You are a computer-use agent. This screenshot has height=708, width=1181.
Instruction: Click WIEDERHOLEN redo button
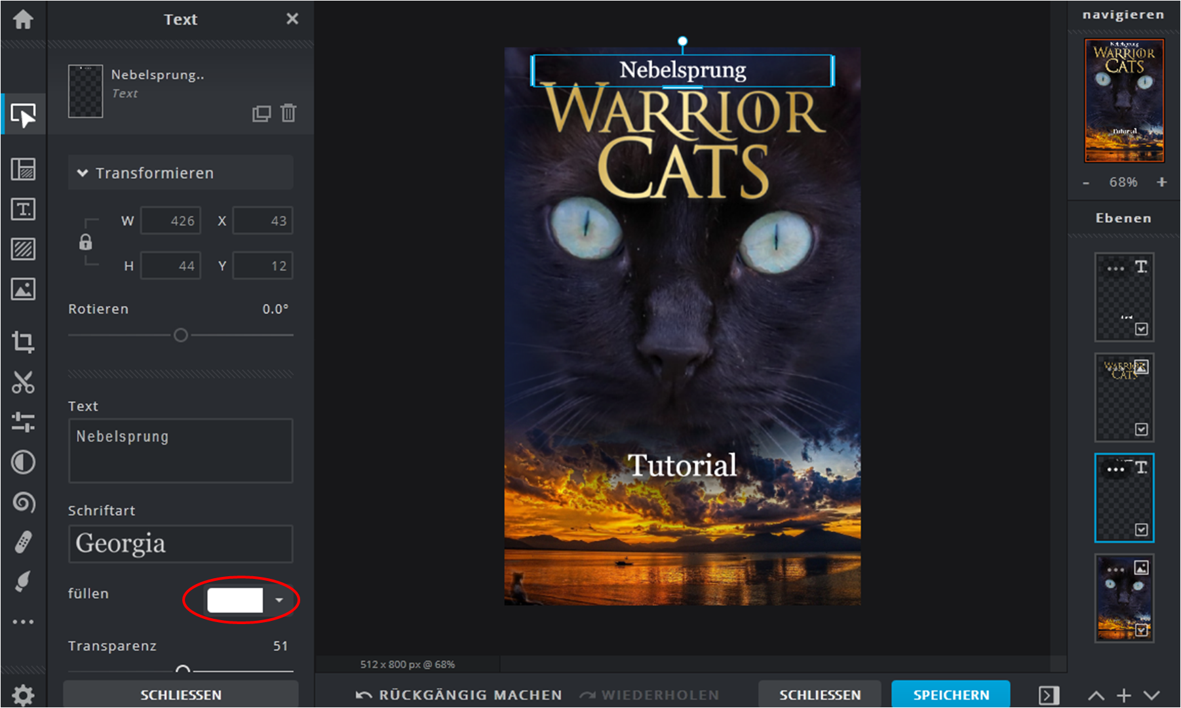649,694
